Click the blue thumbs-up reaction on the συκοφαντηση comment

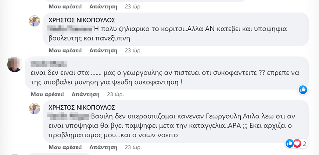click(303, 89)
